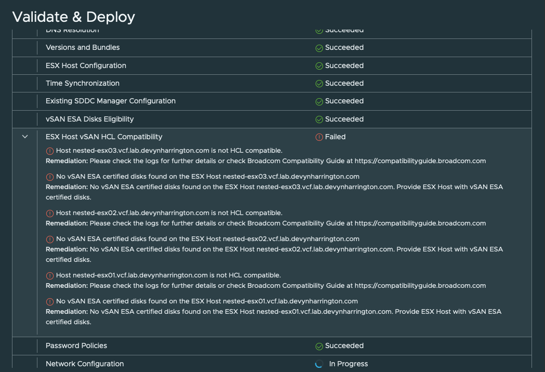
Task: Click the In Progress spinner for Network Configuration
Action: tap(319, 364)
